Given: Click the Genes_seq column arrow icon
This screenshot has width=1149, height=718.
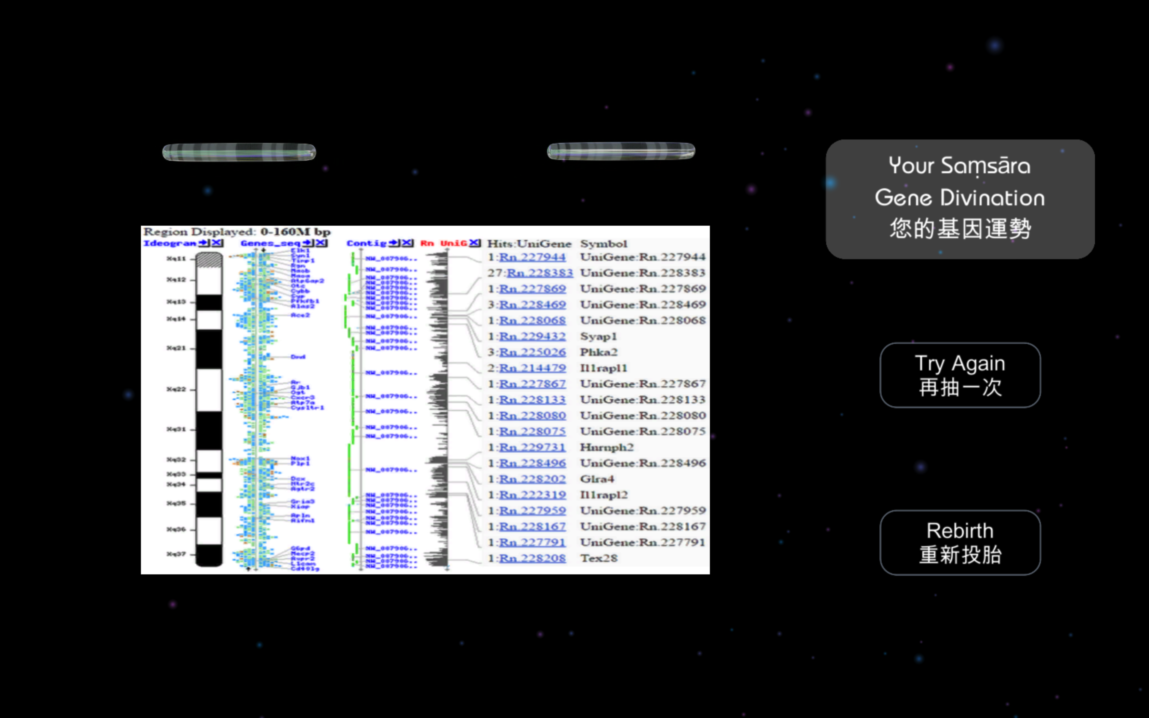Looking at the screenshot, I should [308, 243].
